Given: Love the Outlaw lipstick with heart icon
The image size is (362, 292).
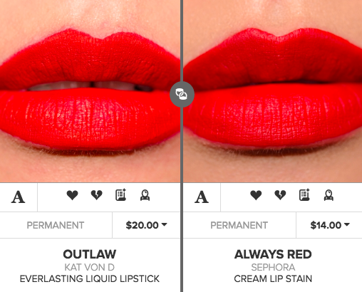Looking at the screenshot, I should [x=72, y=195].
